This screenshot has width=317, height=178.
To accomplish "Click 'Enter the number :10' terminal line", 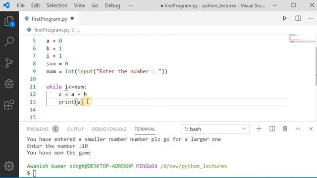I will pyautogui.click(x=57, y=146).
